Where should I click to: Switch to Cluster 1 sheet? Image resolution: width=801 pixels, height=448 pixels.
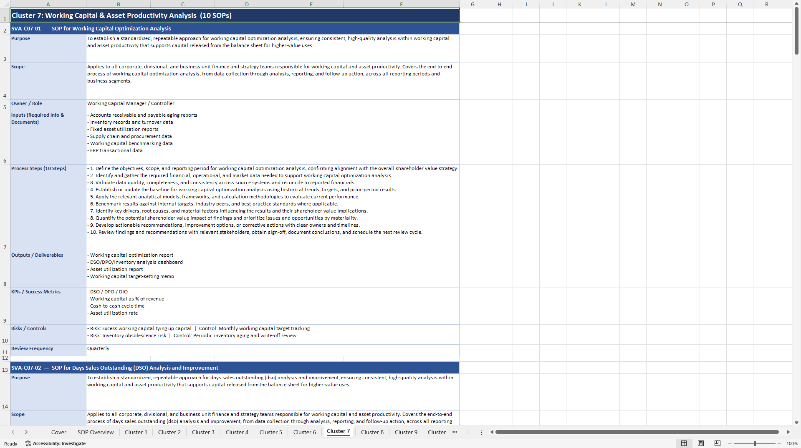click(x=136, y=432)
